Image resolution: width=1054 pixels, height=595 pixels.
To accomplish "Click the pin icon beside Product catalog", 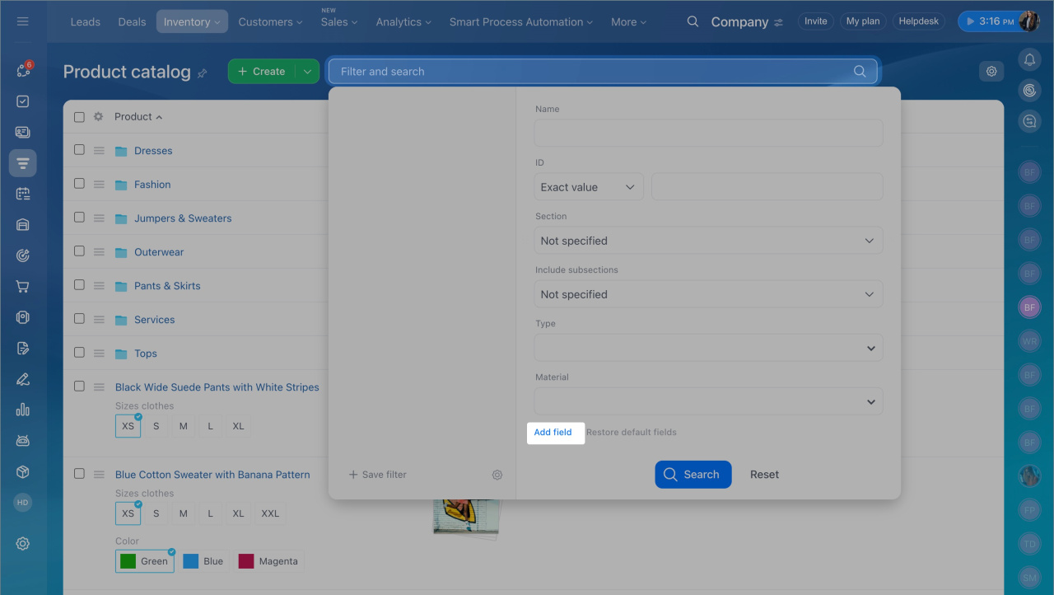I will pos(203,73).
